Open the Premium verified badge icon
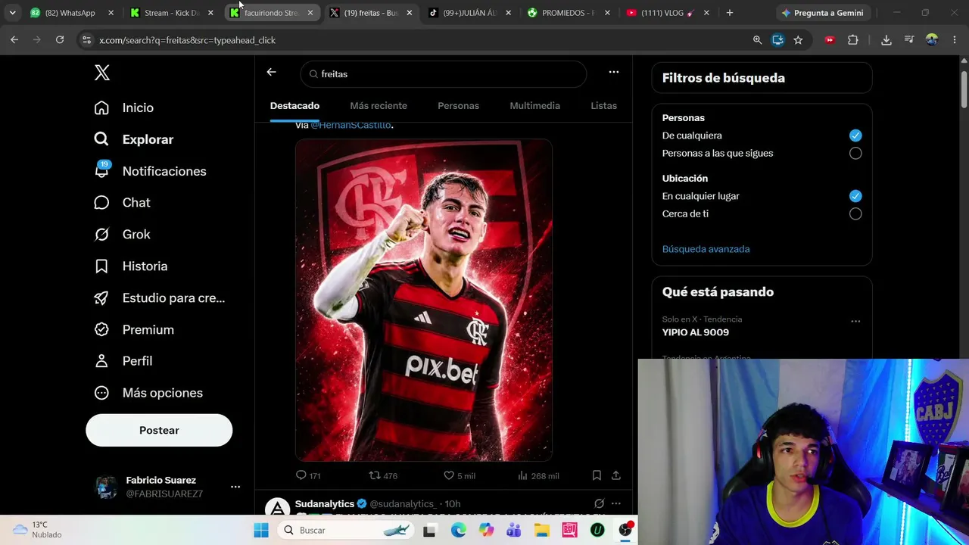This screenshot has width=969, height=545. click(101, 330)
